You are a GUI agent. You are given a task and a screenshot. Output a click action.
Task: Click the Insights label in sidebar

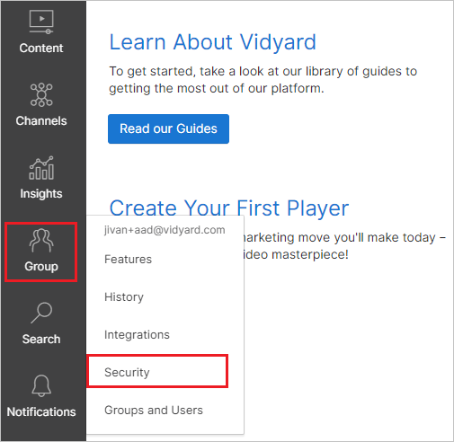[x=41, y=194]
